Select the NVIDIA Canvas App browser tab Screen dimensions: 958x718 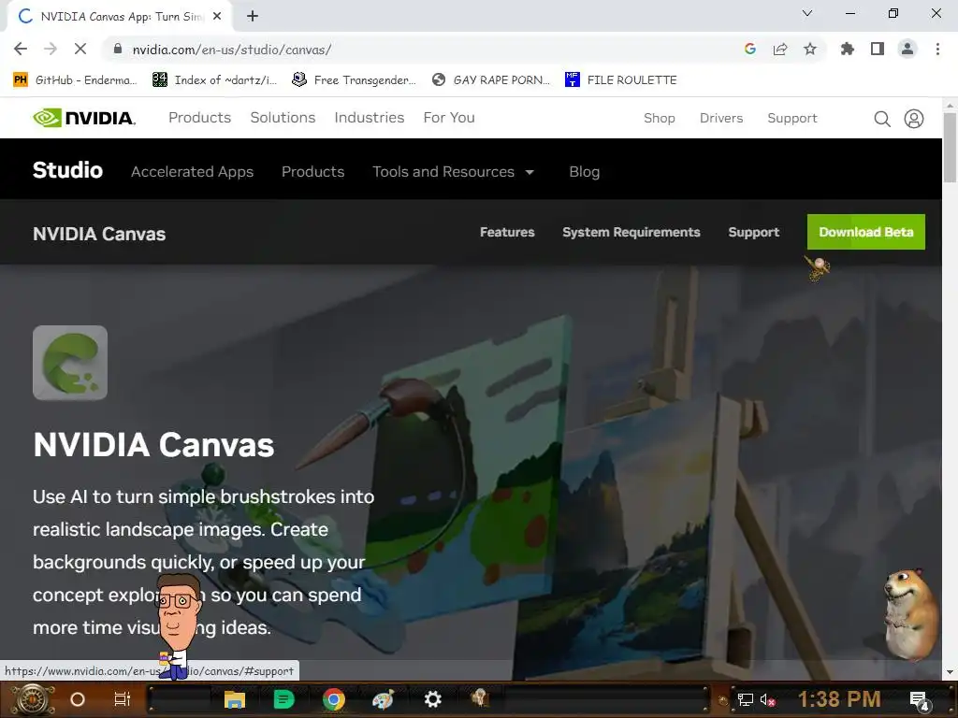pos(121,17)
